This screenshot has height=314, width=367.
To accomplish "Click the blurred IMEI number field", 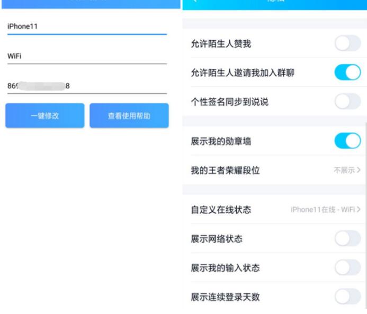I will pyautogui.click(x=87, y=86).
